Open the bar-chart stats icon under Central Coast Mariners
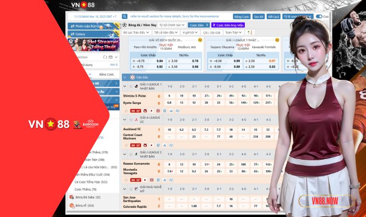This screenshot has width=366, height=217. click(165, 146)
